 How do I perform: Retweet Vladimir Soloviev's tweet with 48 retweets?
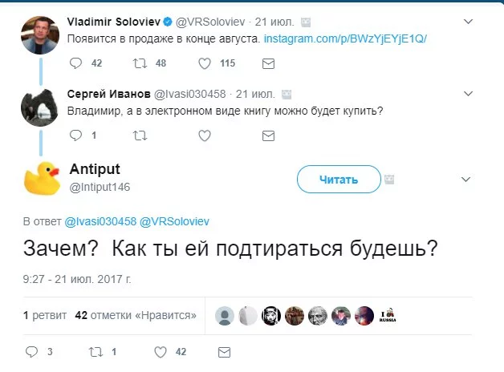[x=139, y=63]
